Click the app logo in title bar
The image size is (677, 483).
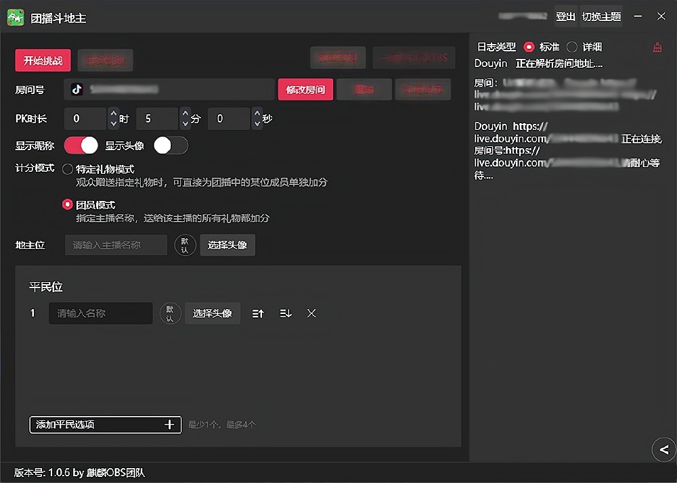[16, 18]
